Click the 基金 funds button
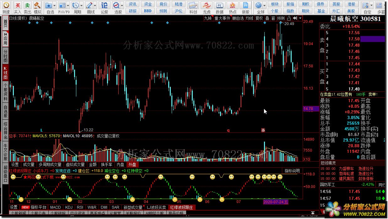This screenshot has height=219, width=388. pyautogui.click(x=321, y=11)
